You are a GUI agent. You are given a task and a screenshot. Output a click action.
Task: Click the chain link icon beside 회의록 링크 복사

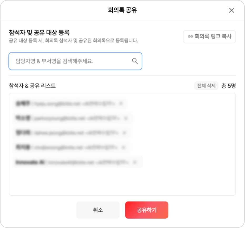tap(191, 37)
